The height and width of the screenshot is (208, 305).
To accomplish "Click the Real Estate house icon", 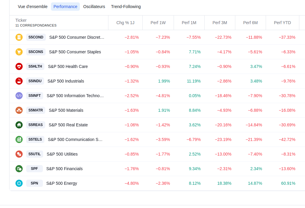I will [x=19, y=125].
